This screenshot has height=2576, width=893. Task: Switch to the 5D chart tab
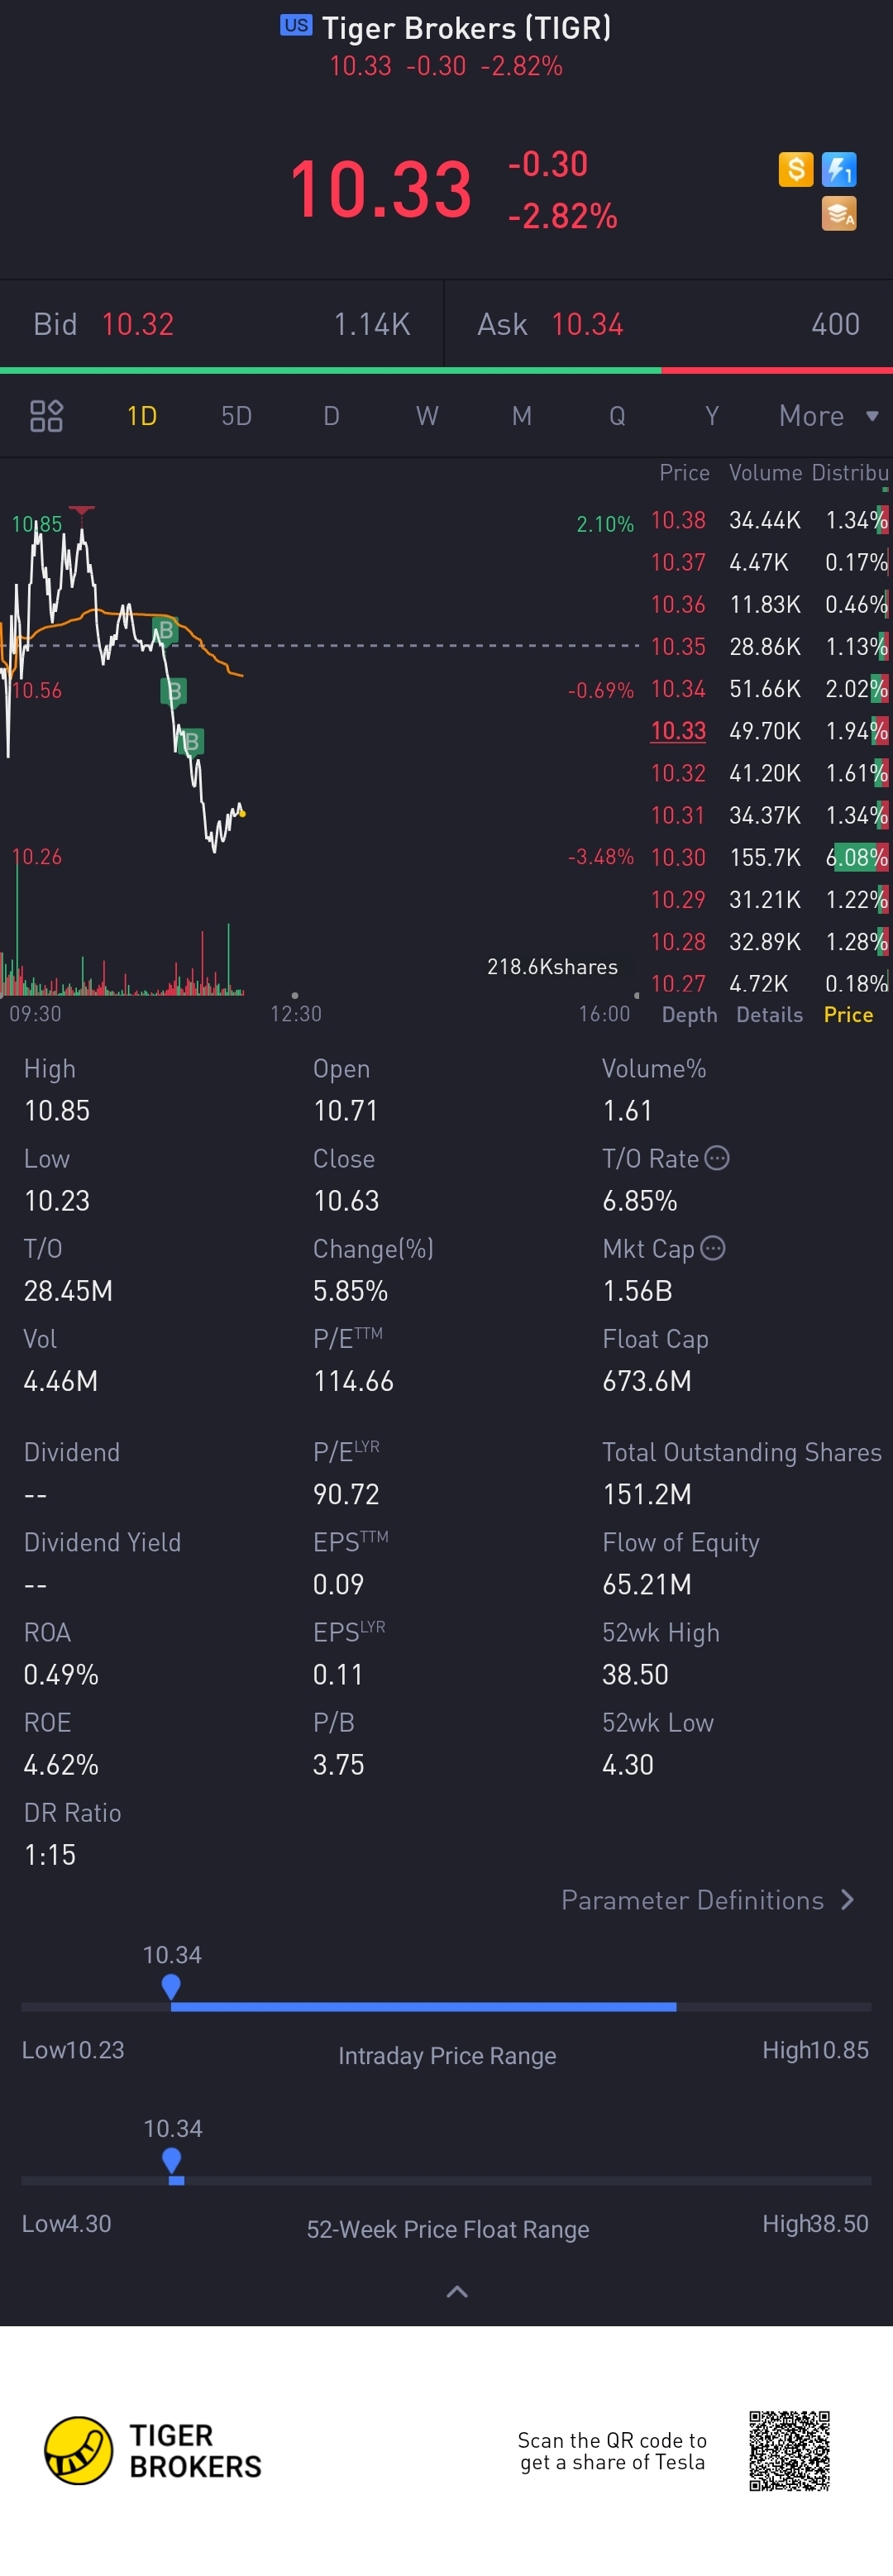click(x=237, y=416)
